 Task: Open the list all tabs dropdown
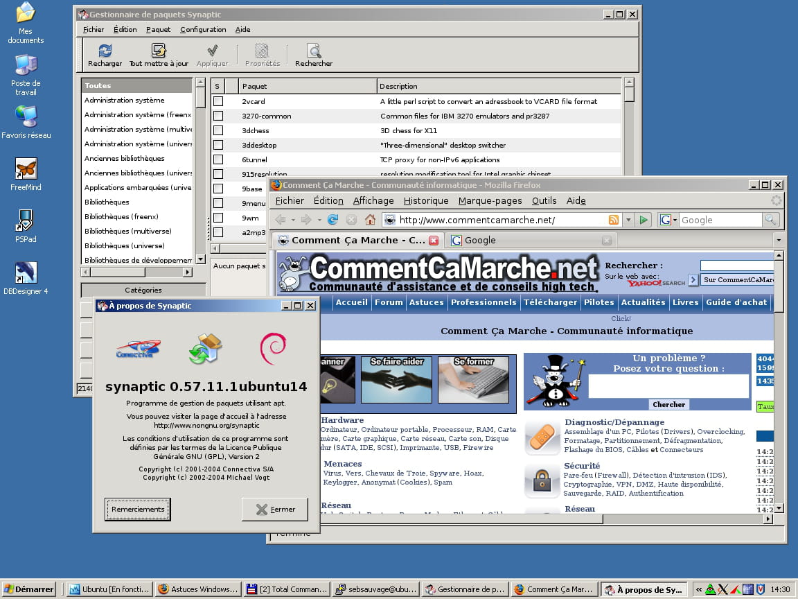[778, 241]
